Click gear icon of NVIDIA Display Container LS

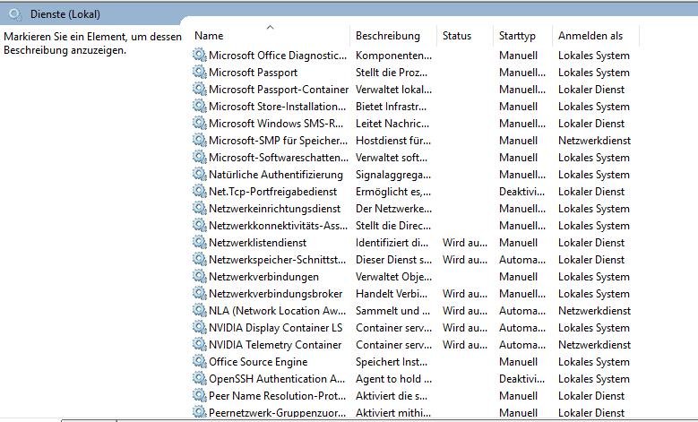coord(200,328)
